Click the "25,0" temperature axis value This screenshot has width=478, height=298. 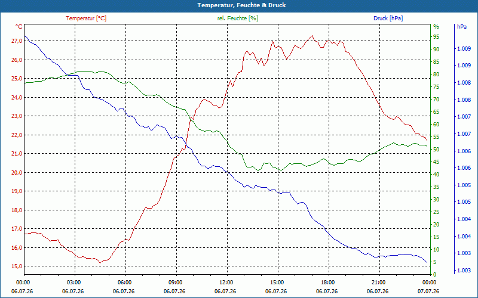[x=17, y=79]
